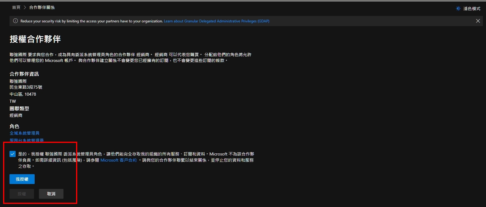Click the greyed-out 授權 button
486x207 pixels.
[22, 194]
